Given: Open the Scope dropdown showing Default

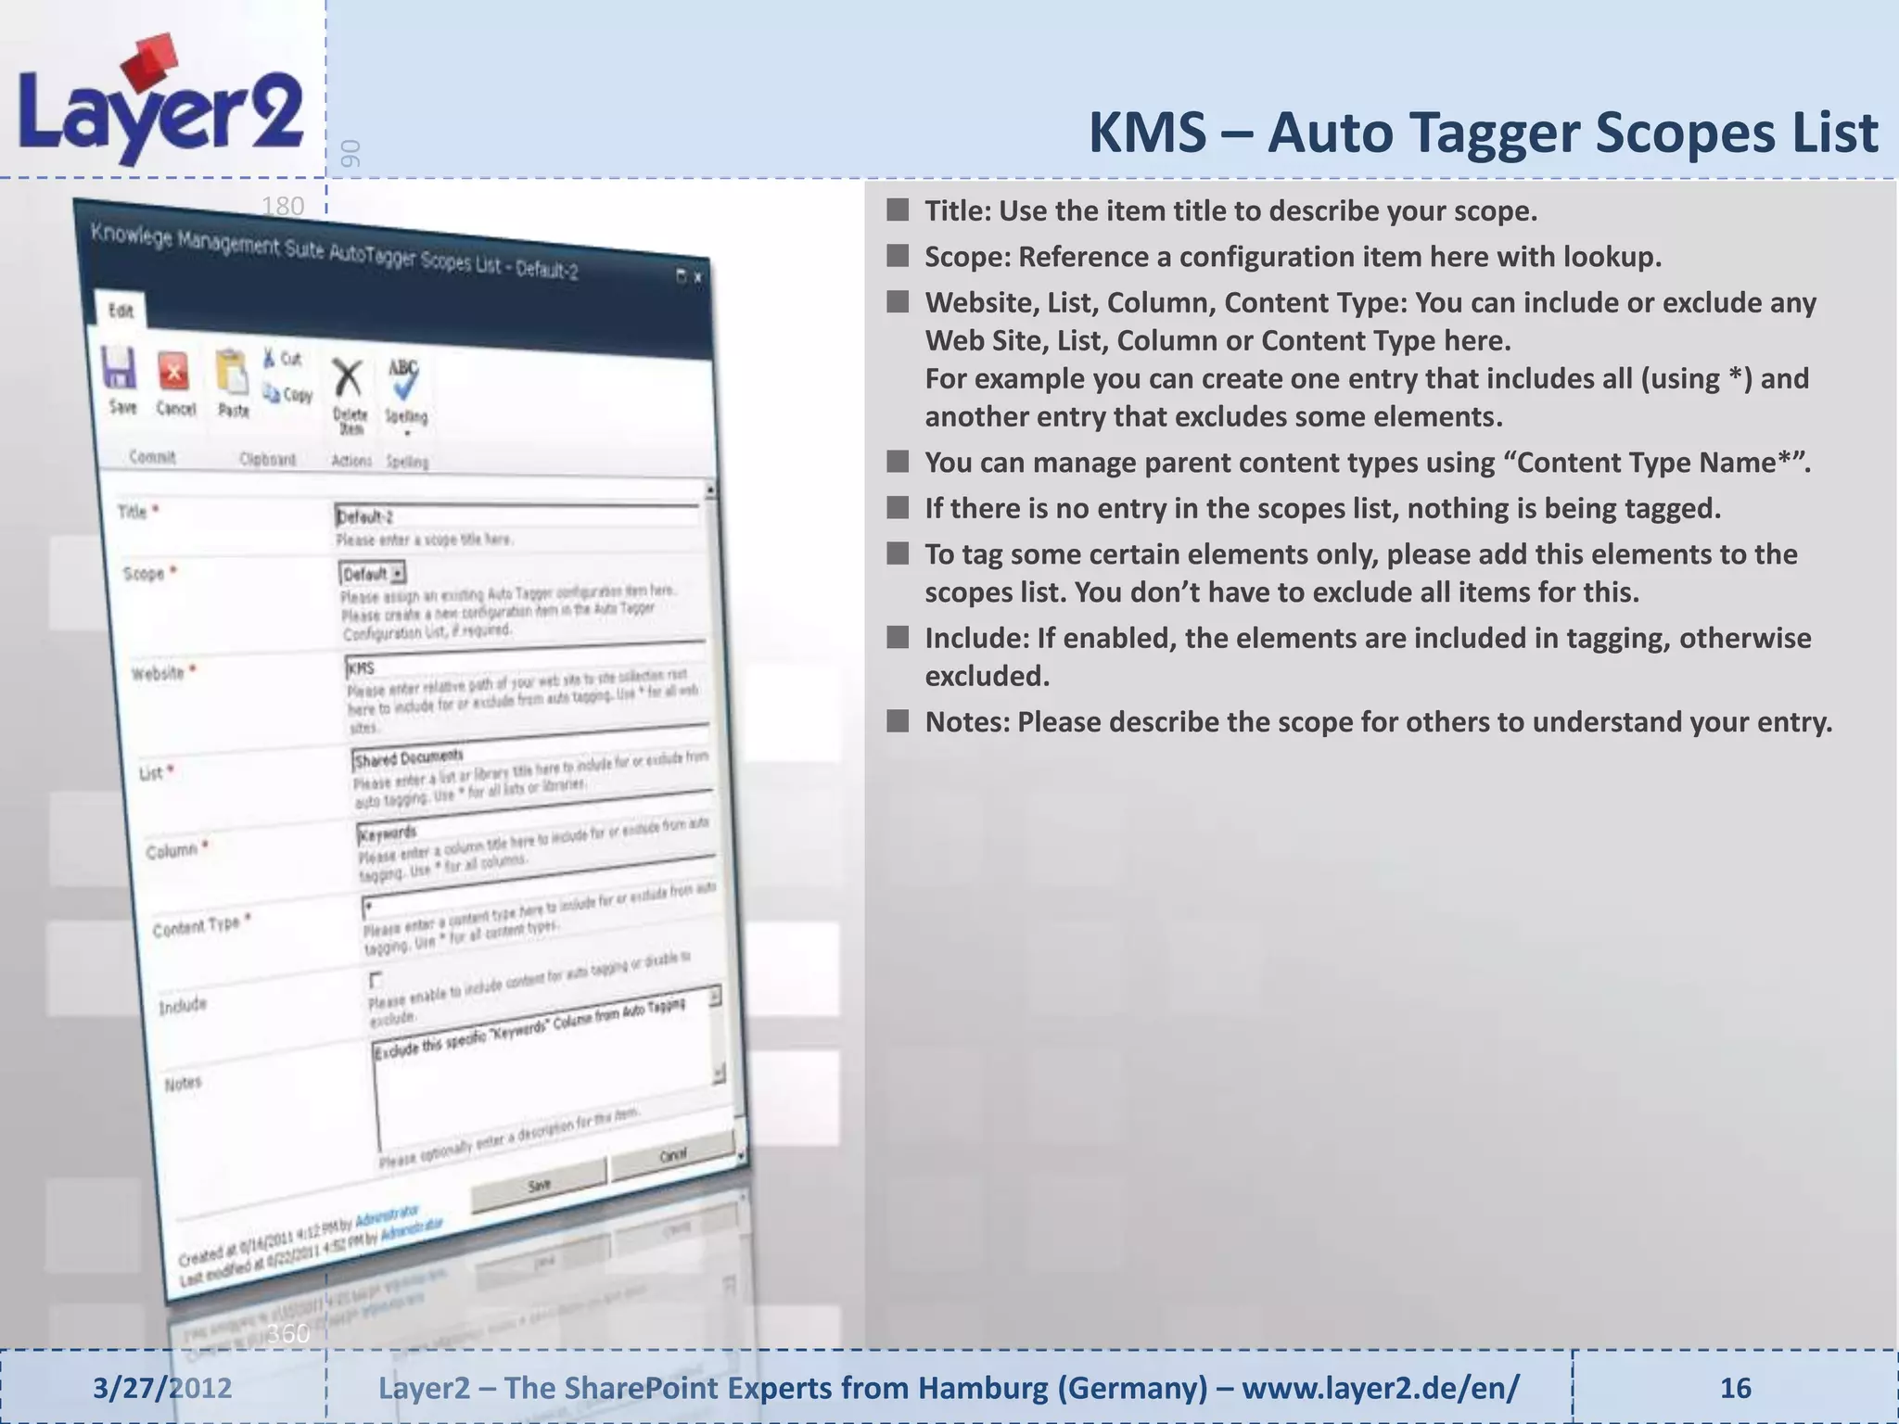Looking at the screenshot, I should click(x=373, y=574).
